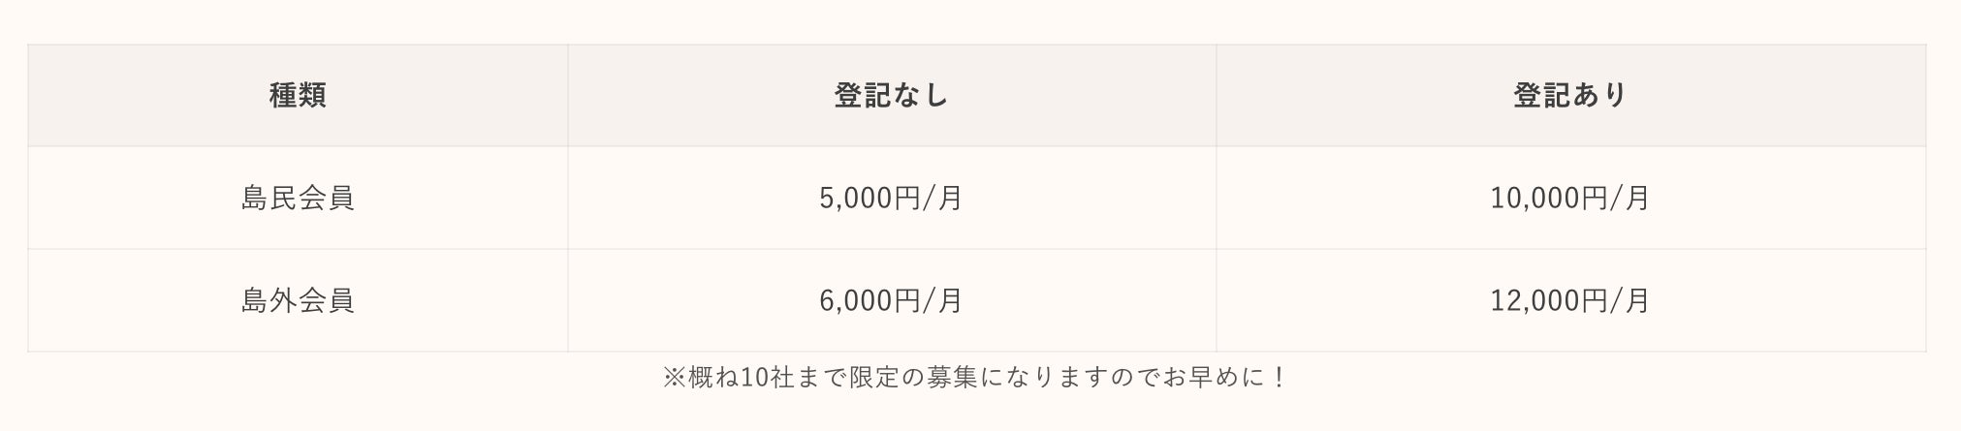Select the 10,000円/月 price cell

[1569, 198]
